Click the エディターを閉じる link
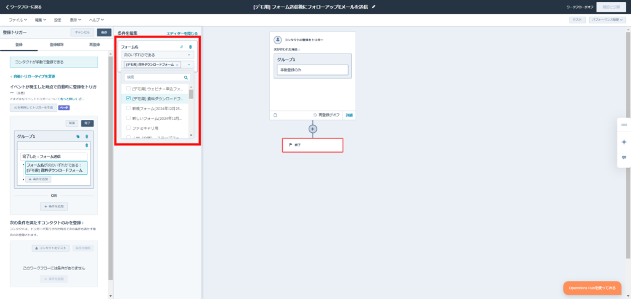Image resolution: width=631 pixels, height=299 pixels. click(x=182, y=34)
